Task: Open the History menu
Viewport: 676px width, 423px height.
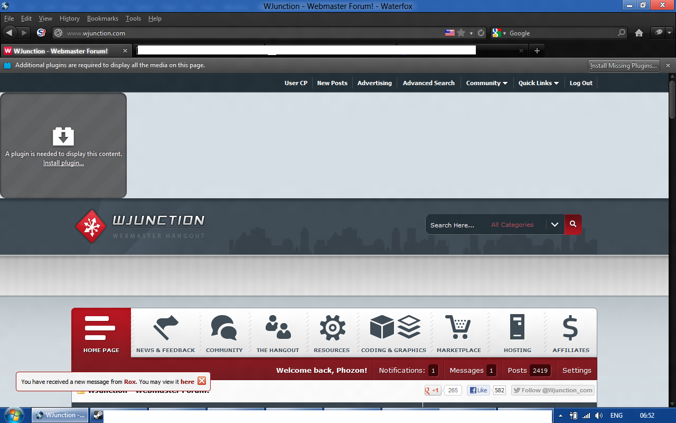Action: (x=69, y=19)
